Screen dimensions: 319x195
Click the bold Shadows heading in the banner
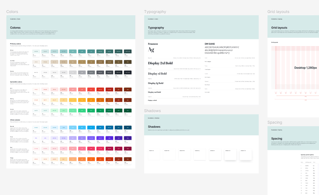point(154,127)
